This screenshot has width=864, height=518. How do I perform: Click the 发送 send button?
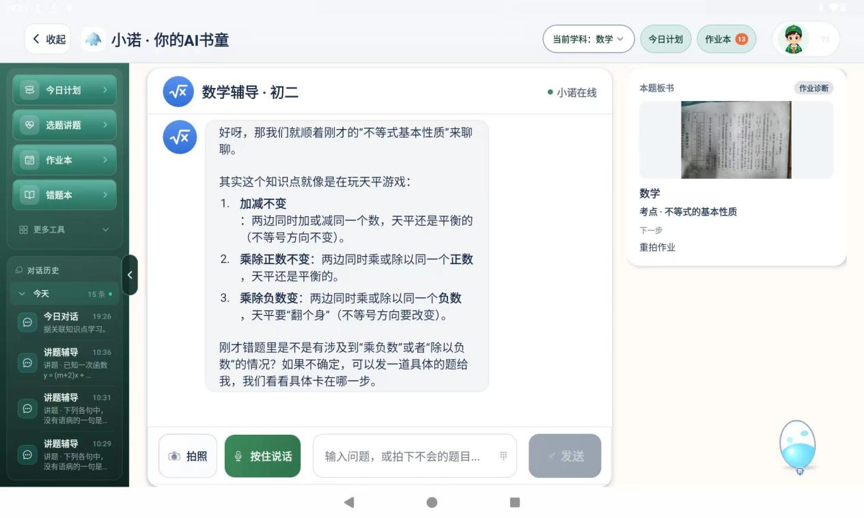point(565,456)
